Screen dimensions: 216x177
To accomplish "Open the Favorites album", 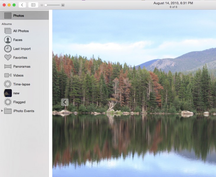I will coord(24,58).
